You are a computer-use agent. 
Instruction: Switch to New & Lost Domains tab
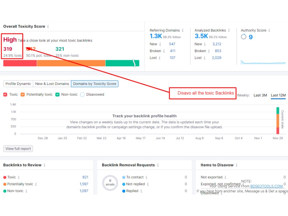(x=52, y=84)
